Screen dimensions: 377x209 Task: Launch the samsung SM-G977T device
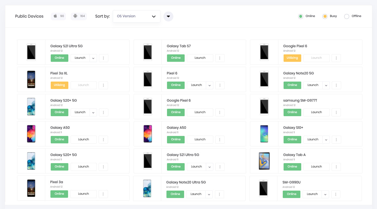point(316,112)
